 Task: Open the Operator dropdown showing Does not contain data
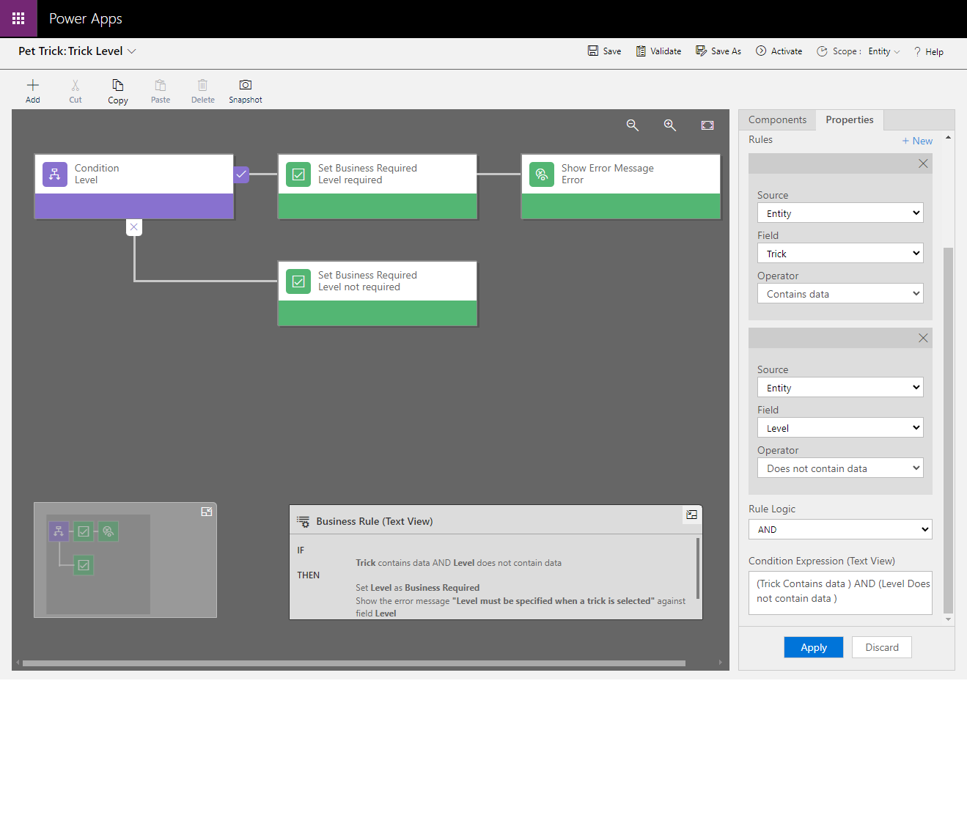840,468
